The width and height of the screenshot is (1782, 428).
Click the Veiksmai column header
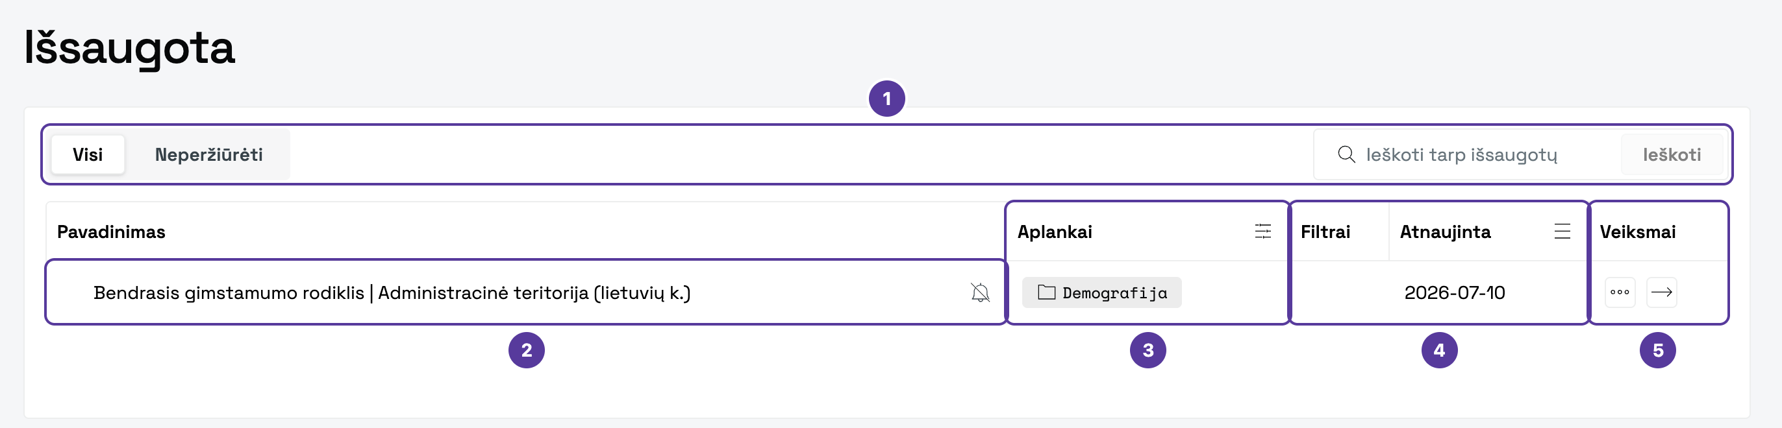[1637, 232]
